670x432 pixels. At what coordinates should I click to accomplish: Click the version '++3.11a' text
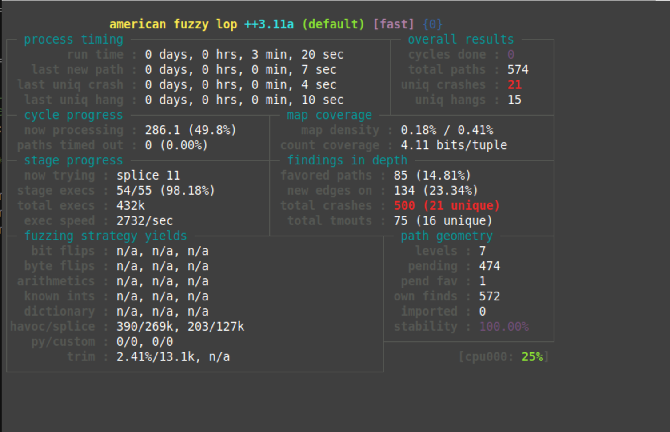point(269,24)
